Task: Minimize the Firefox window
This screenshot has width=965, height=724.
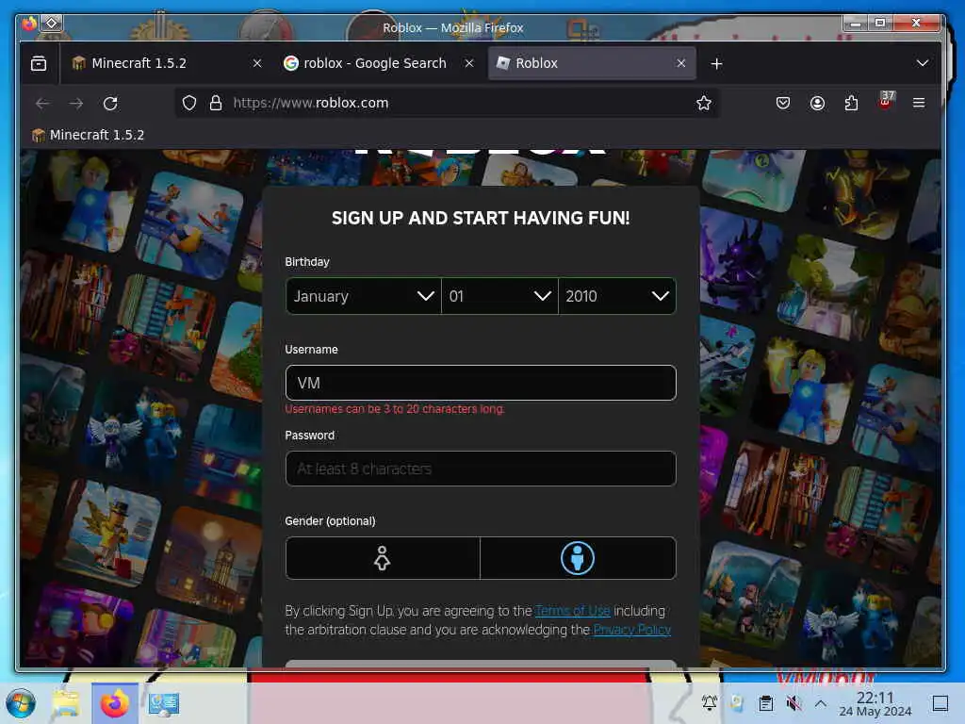Action: tap(856, 24)
